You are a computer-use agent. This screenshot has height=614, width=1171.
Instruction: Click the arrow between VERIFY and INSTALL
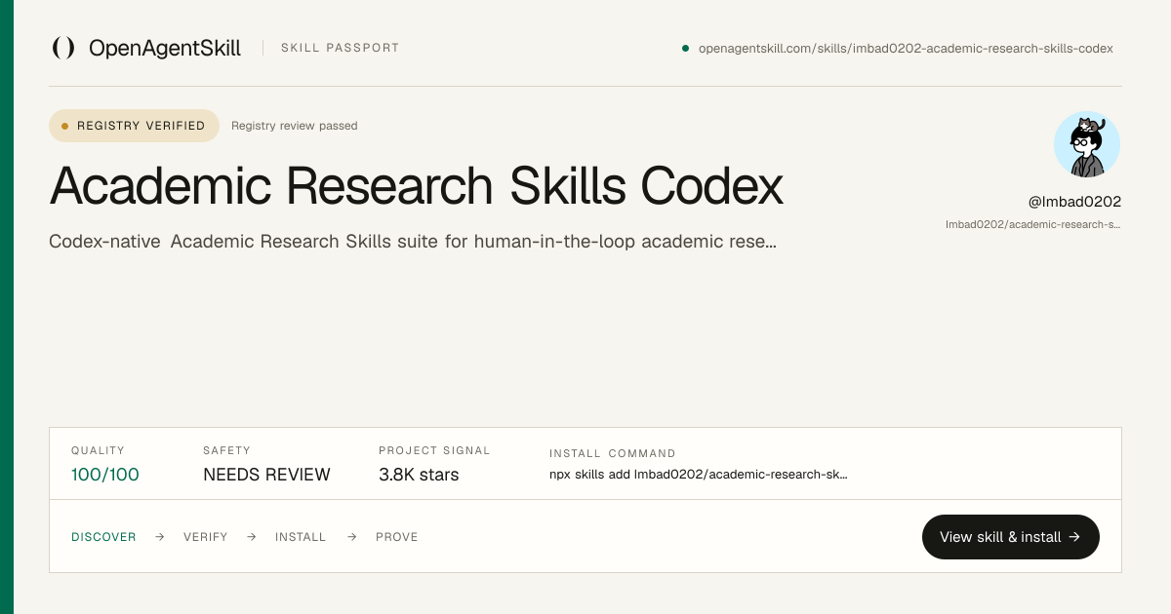(x=252, y=537)
